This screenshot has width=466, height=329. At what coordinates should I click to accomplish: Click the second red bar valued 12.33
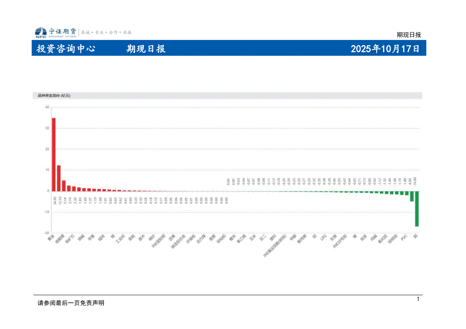tap(59, 178)
